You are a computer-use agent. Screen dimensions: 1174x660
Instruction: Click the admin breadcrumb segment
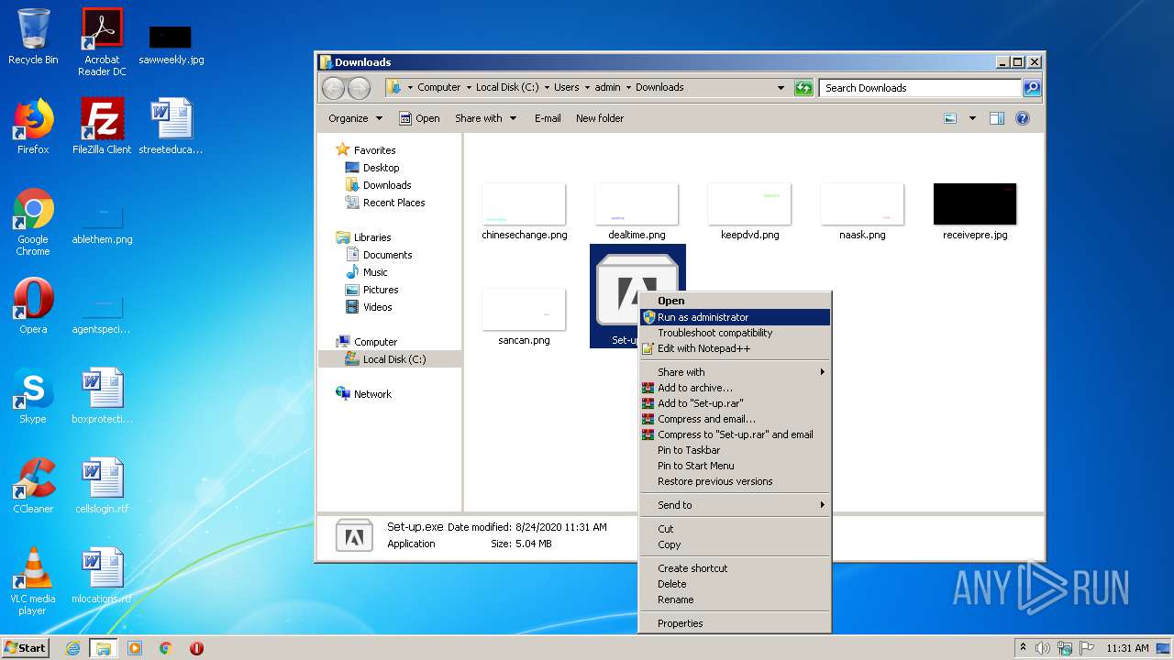(x=607, y=88)
